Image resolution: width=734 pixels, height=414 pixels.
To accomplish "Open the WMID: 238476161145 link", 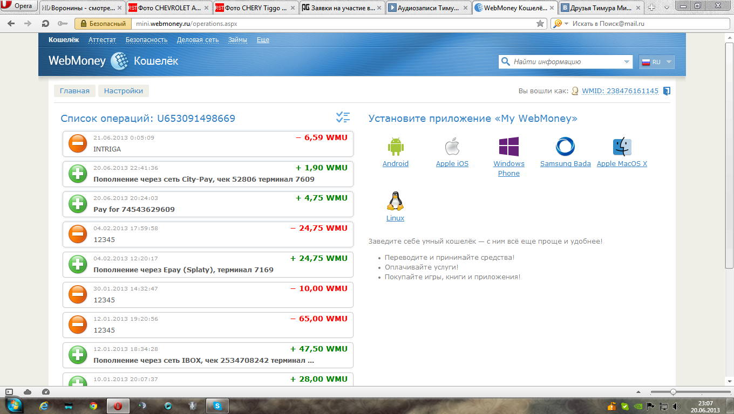I will click(620, 91).
